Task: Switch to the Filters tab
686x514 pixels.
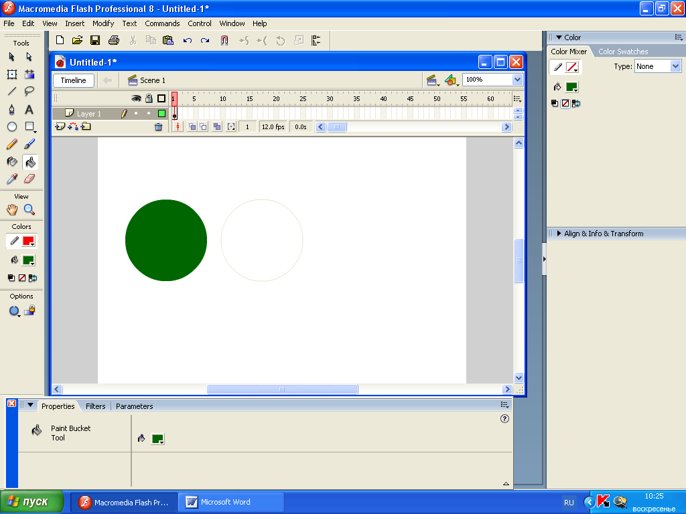Action: [x=95, y=406]
